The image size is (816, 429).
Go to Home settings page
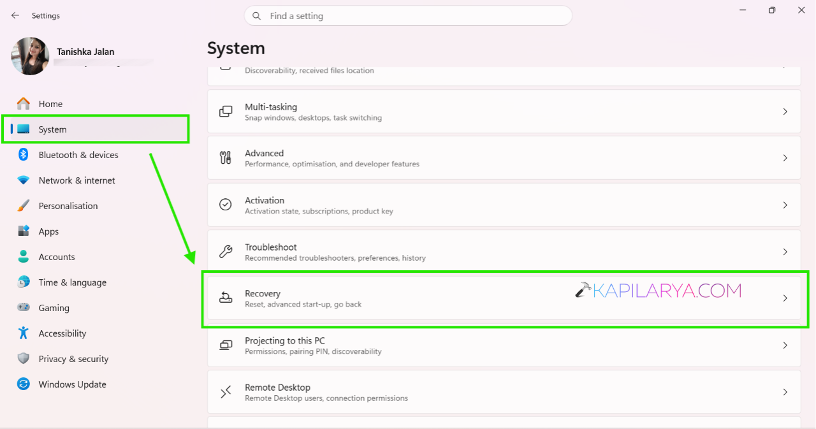point(50,104)
